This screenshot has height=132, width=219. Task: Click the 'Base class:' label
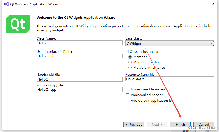click(134, 38)
